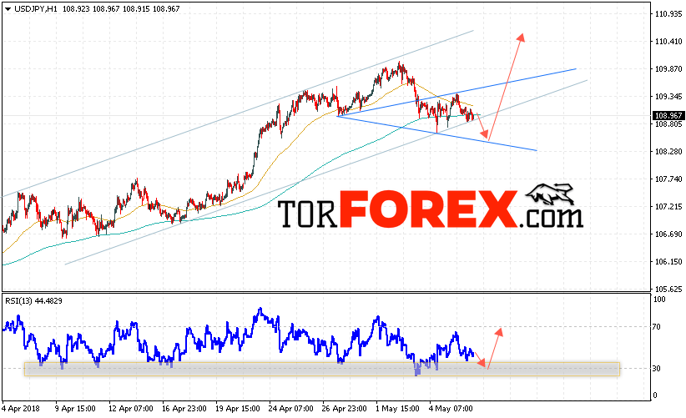Select the 4 Apr 2018 date label

pos(21,409)
